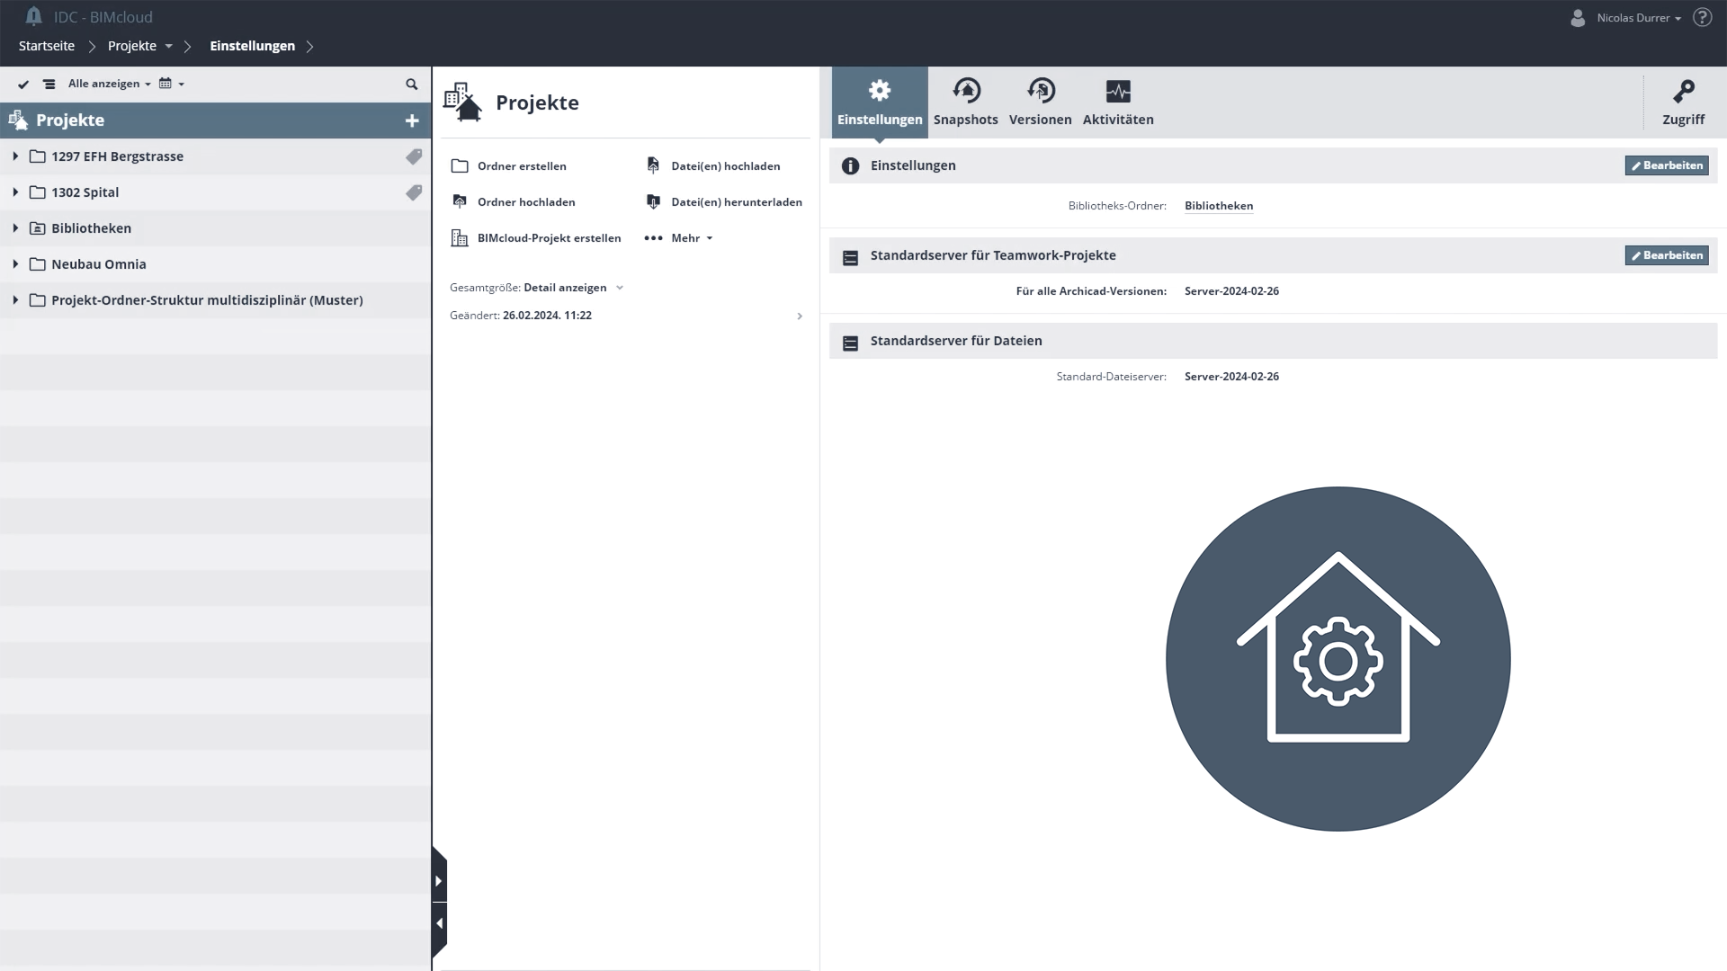Click the info icon beside Einstellungen header
Image resolution: width=1727 pixels, height=971 pixels.
[x=850, y=166]
